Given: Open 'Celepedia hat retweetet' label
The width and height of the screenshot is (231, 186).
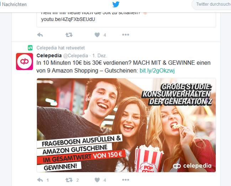Looking at the screenshot, I should coord(61,48).
